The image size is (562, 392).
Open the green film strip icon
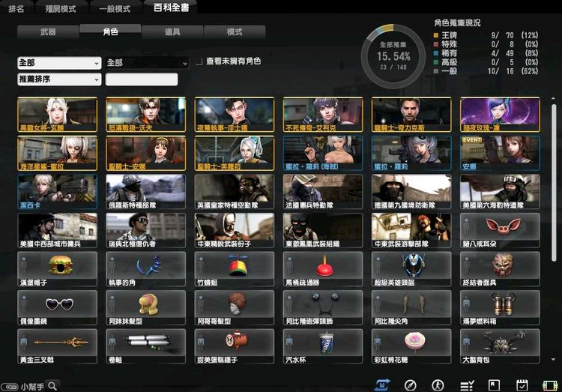coord(549,386)
